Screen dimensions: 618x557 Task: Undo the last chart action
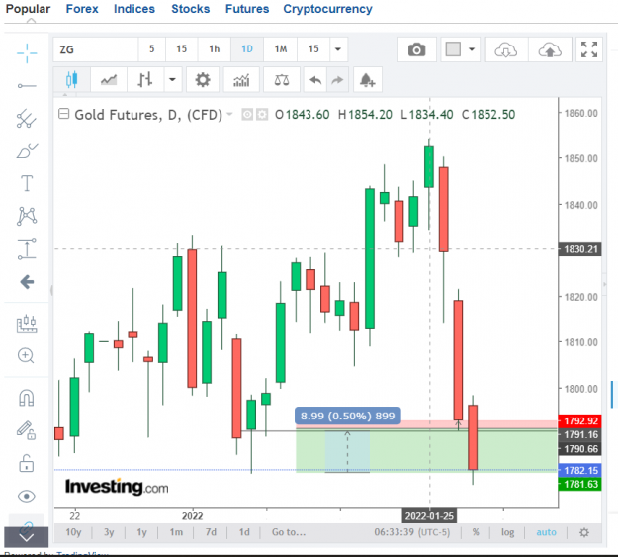coord(315,80)
